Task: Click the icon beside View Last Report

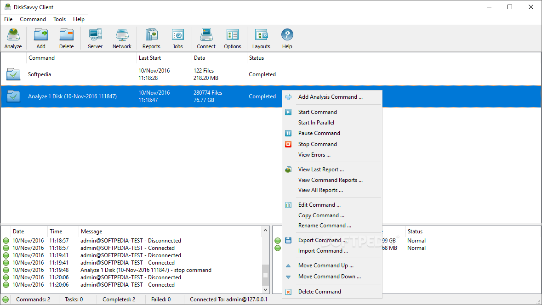Action: tap(288, 169)
